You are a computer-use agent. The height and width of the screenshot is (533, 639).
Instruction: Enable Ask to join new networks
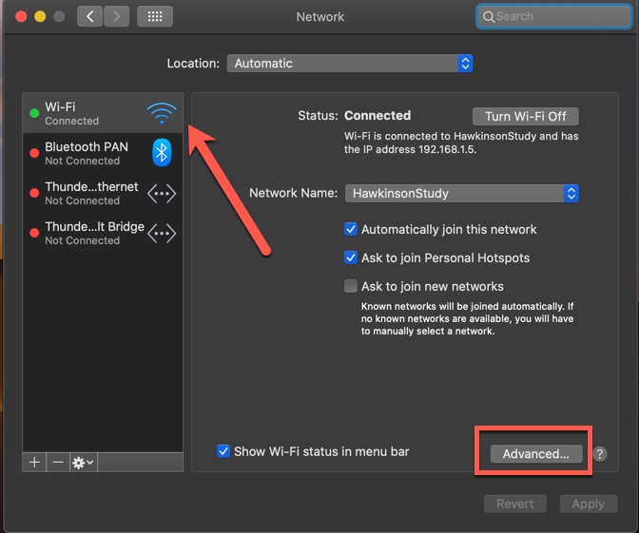click(351, 286)
